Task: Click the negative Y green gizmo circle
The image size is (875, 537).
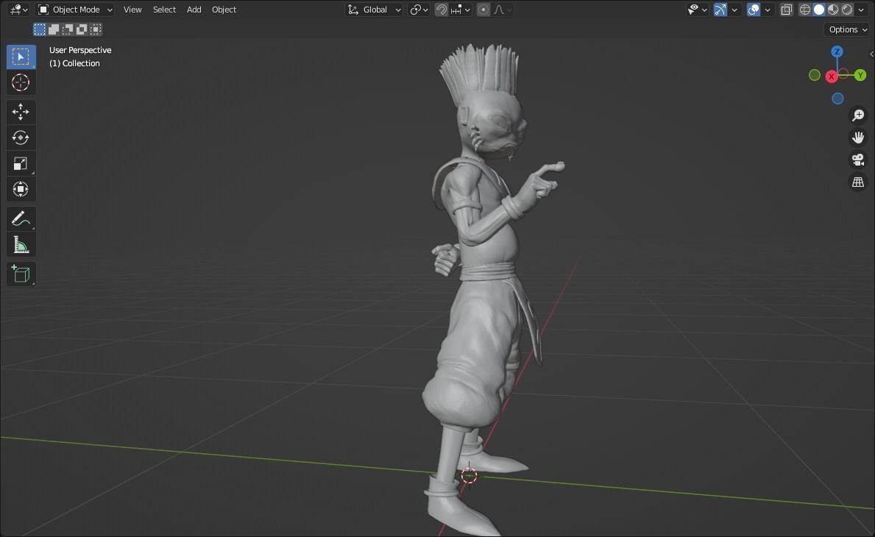Action: click(x=814, y=75)
